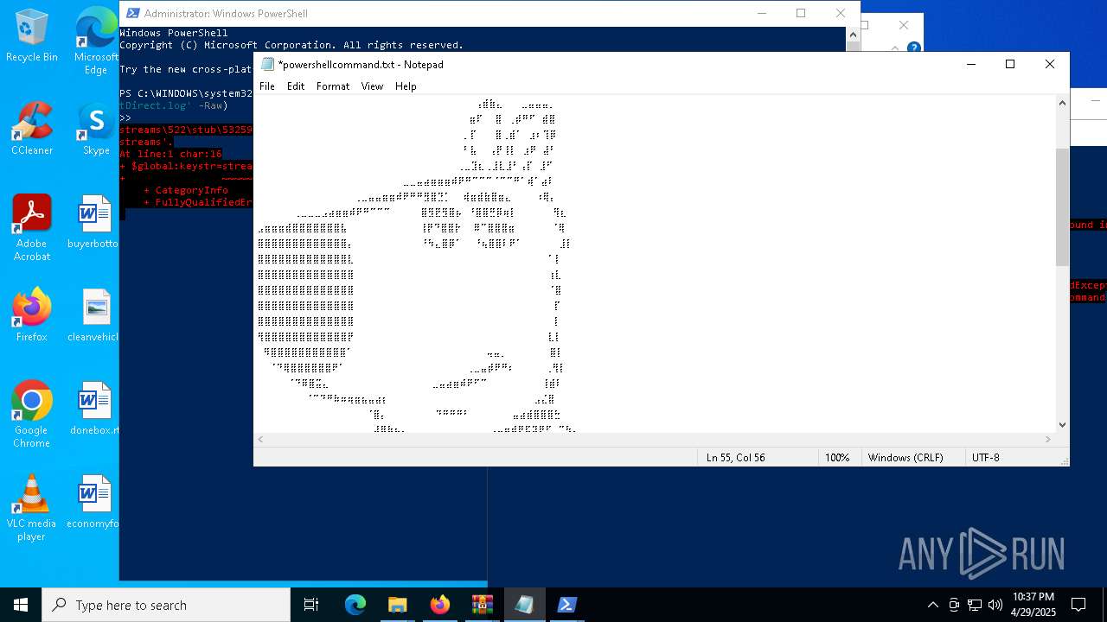Select the Notepad taskbar button

point(524,605)
